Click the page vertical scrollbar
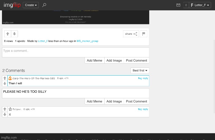 click(x=214, y=76)
